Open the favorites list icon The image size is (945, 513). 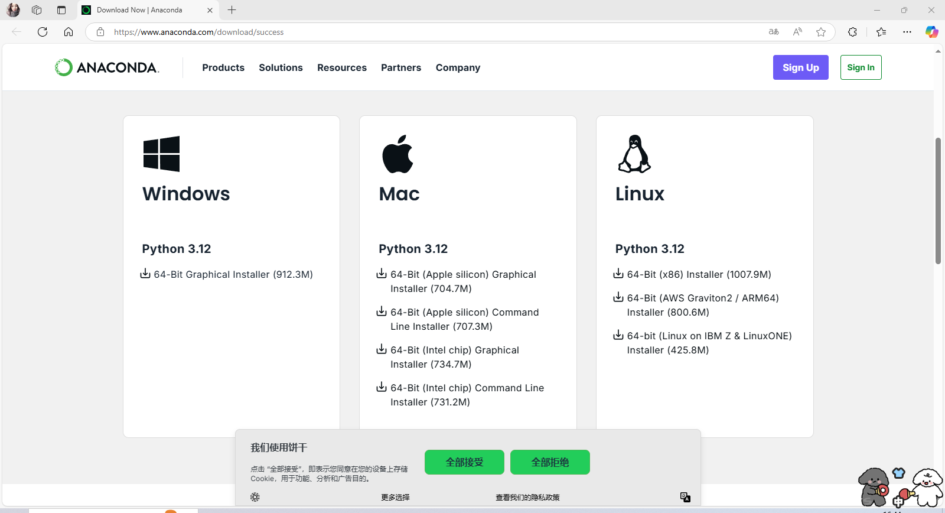click(x=881, y=32)
